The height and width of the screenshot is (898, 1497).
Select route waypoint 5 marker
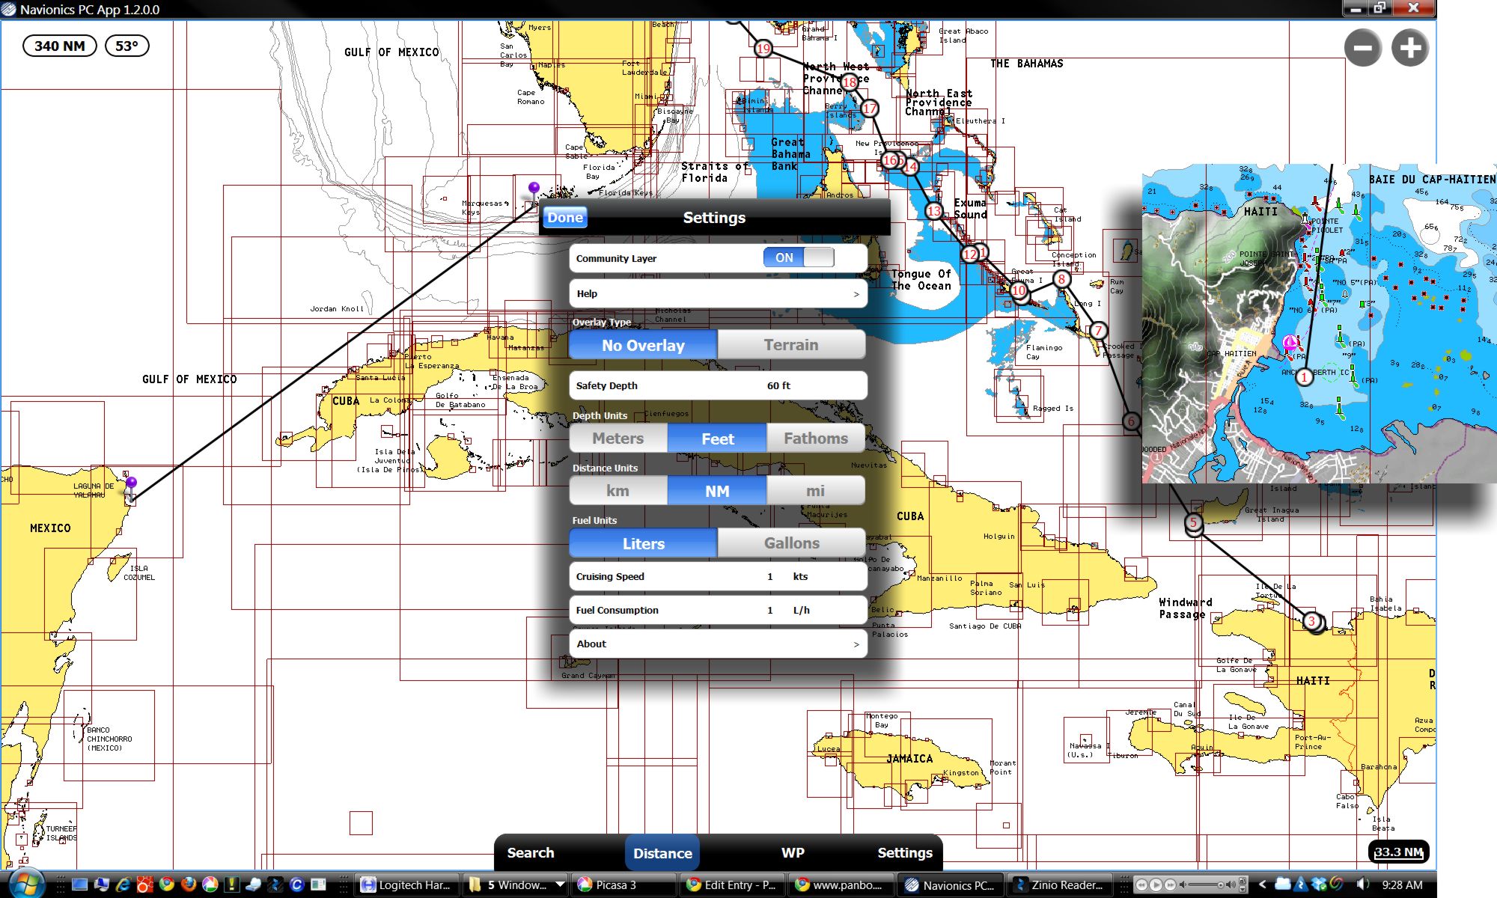coord(1194,522)
